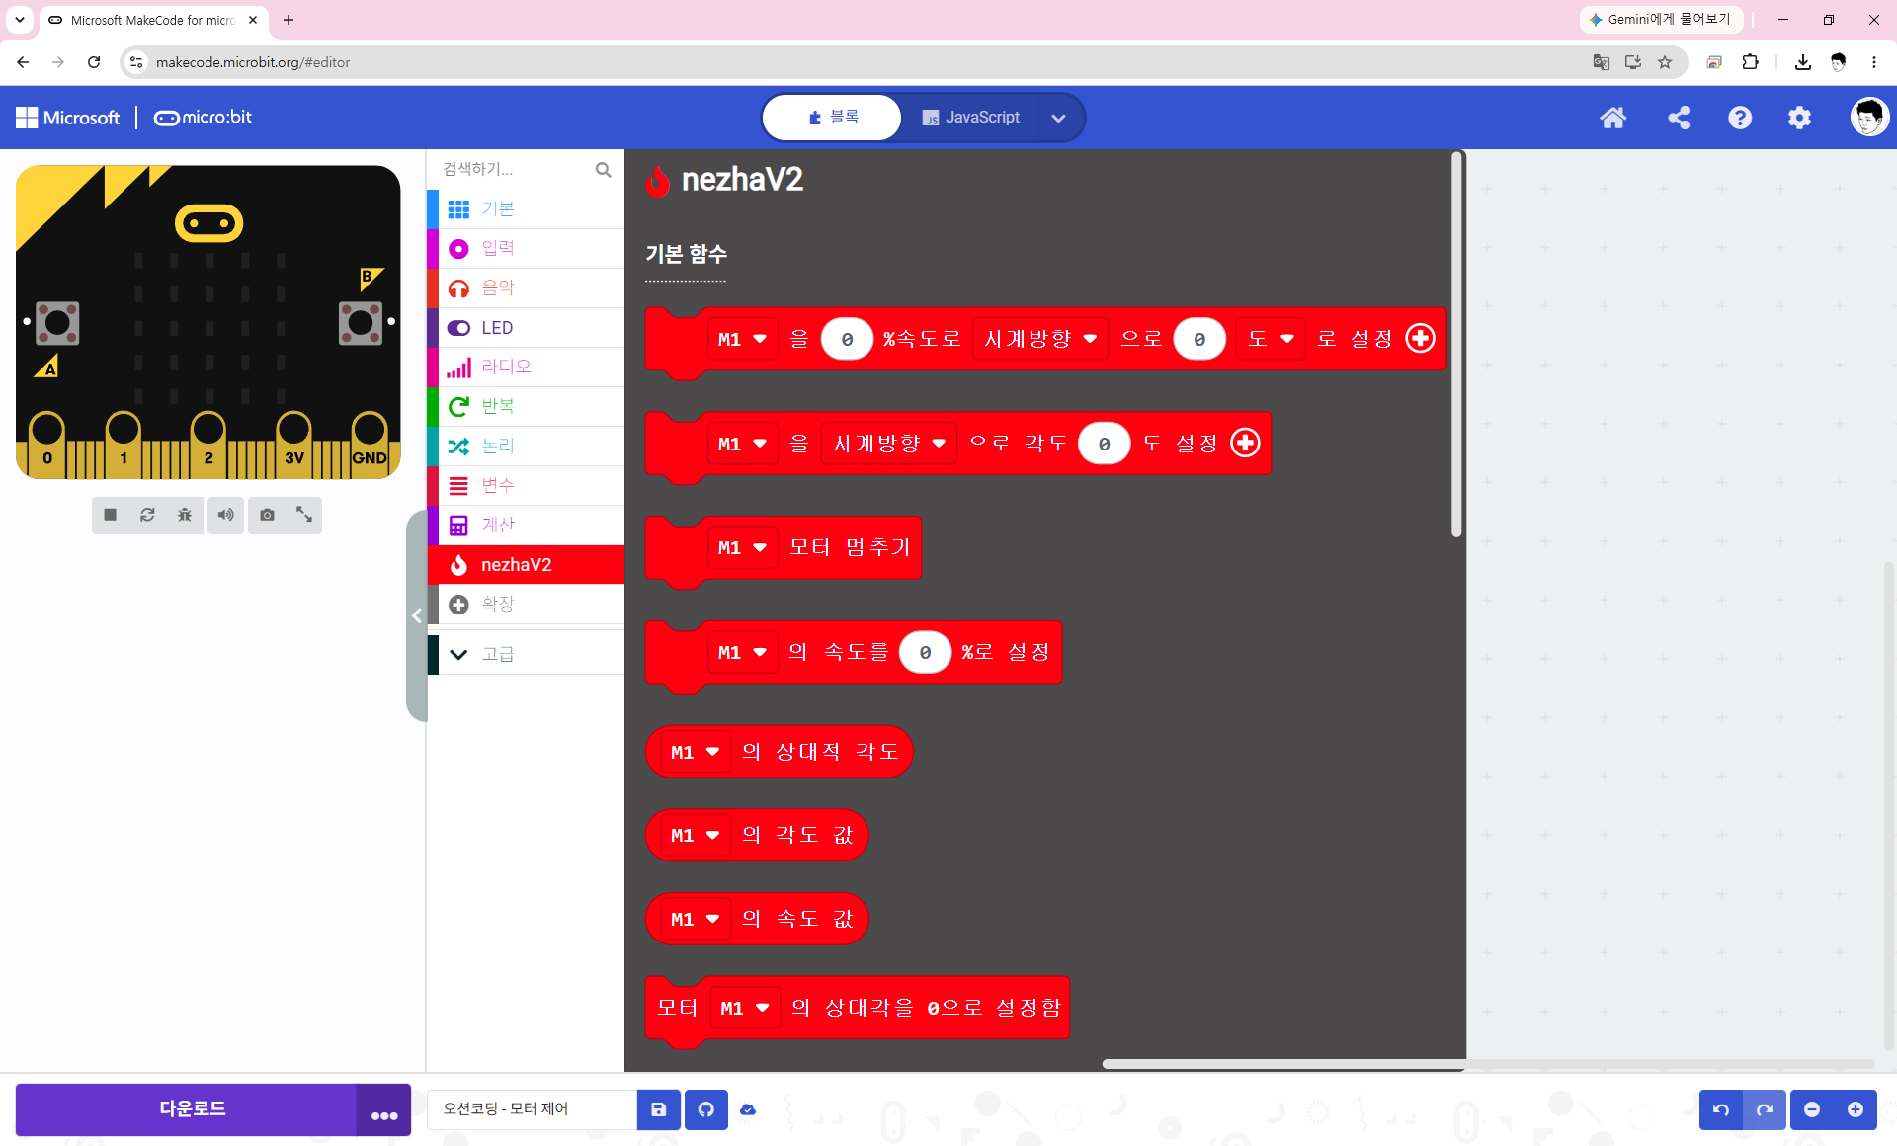Save the project with disk icon
Image resolution: width=1897 pixels, height=1146 pixels.
pos(658,1109)
